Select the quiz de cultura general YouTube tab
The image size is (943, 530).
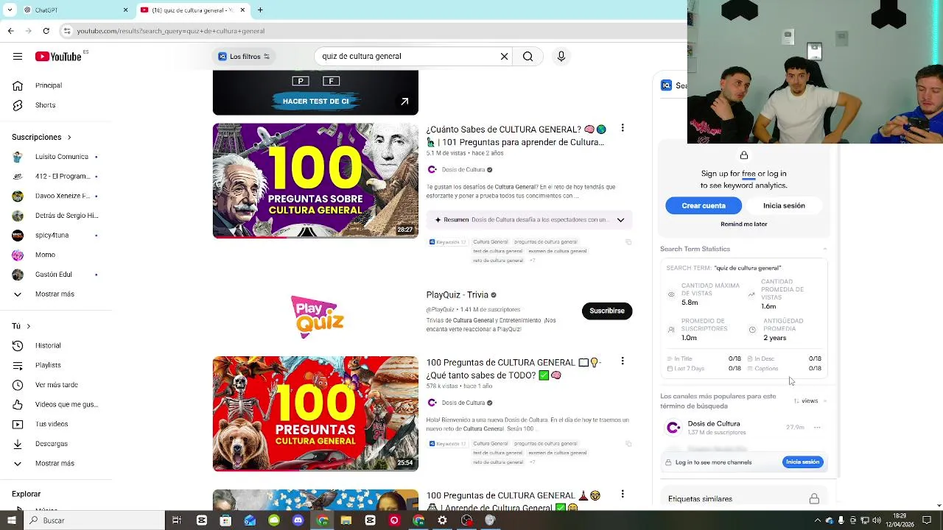click(193, 10)
